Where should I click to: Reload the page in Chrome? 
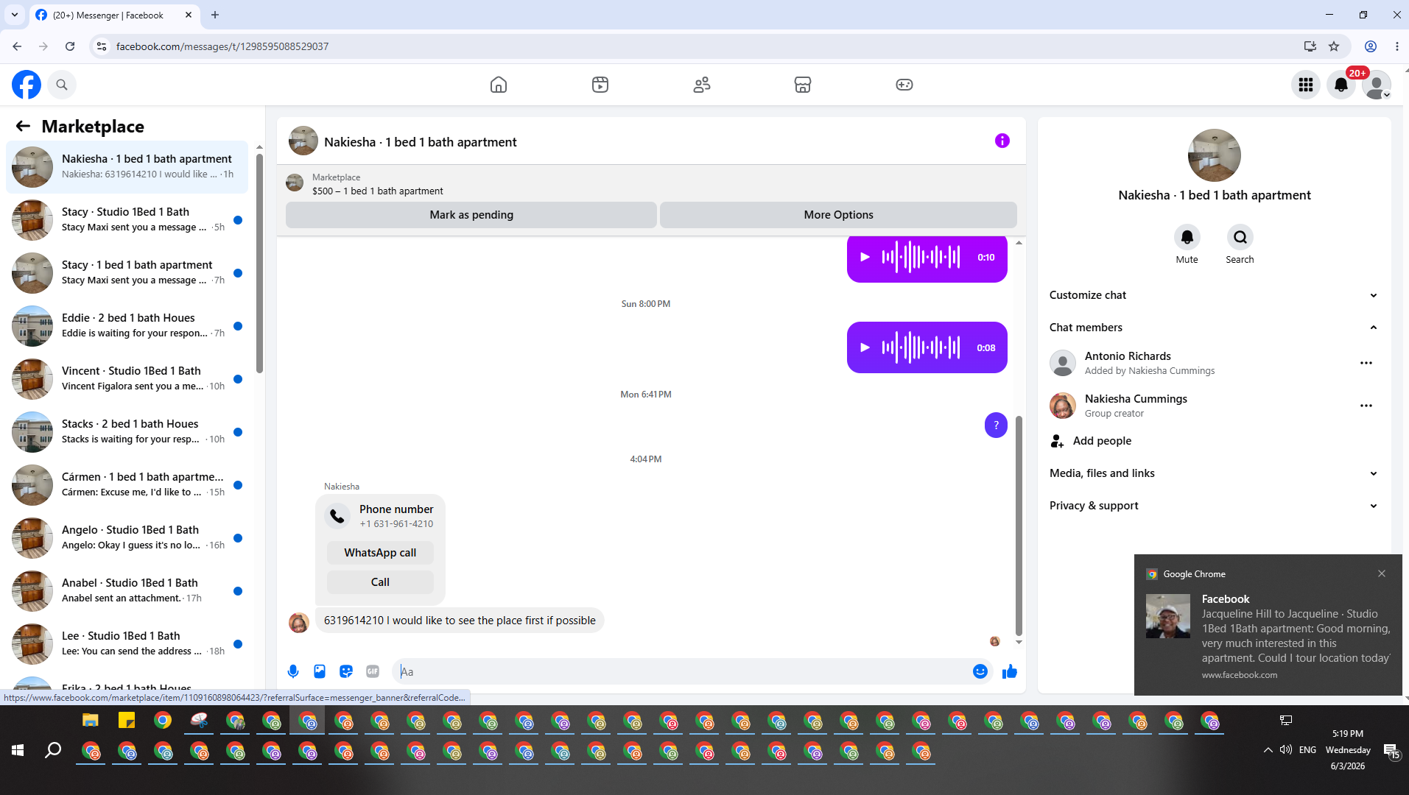70,46
